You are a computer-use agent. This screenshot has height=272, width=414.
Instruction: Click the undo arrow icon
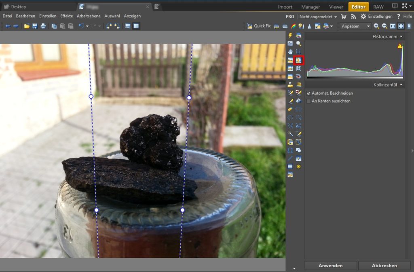click(x=81, y=26)
